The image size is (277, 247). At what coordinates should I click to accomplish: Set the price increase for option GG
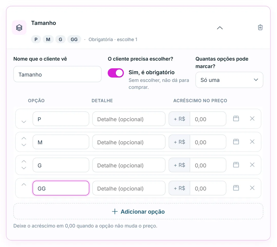click(208, 188)
